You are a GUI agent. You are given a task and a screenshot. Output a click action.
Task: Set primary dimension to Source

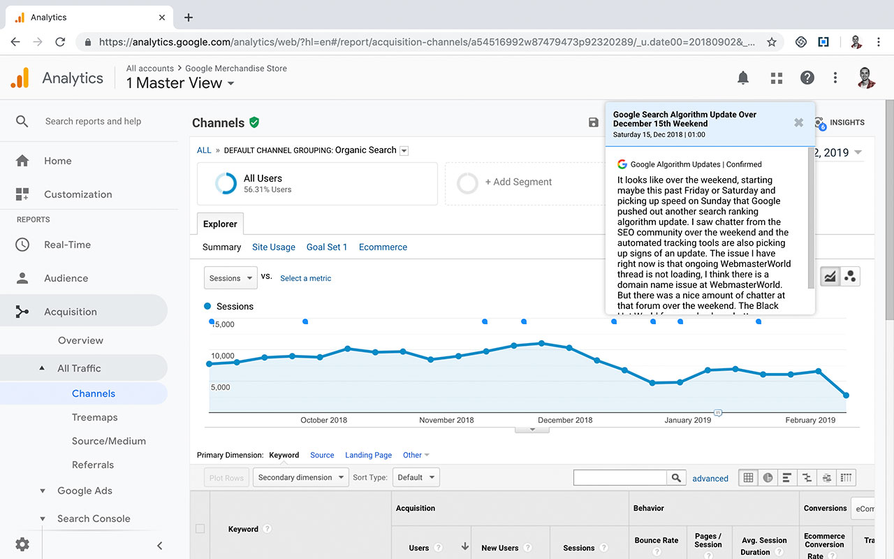[322, 455]
